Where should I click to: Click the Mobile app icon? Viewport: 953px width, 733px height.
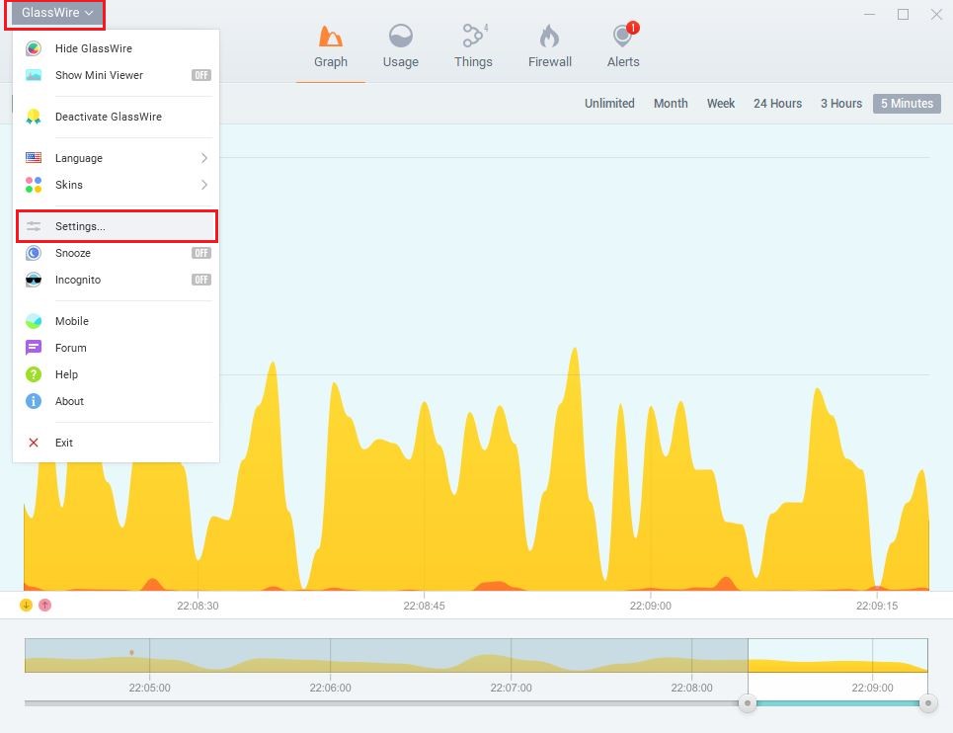coord(34,321)
